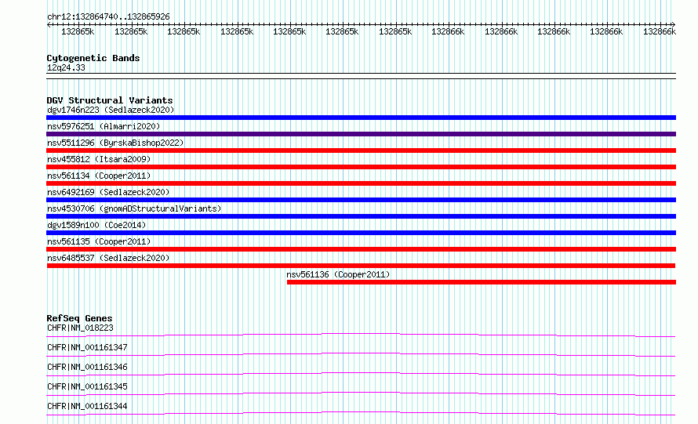The image size is (698, 424).
Task: Click the blue bar under nsv4530706
Action: (361, 216)
